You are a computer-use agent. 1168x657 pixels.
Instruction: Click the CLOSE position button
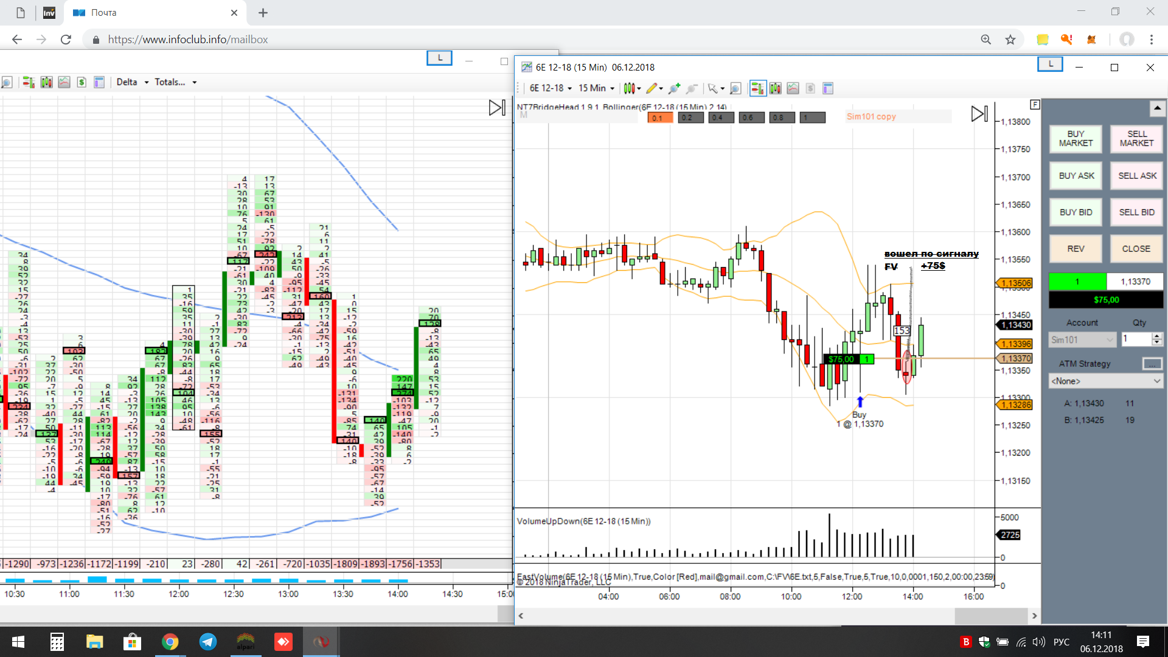[1136, 249]
